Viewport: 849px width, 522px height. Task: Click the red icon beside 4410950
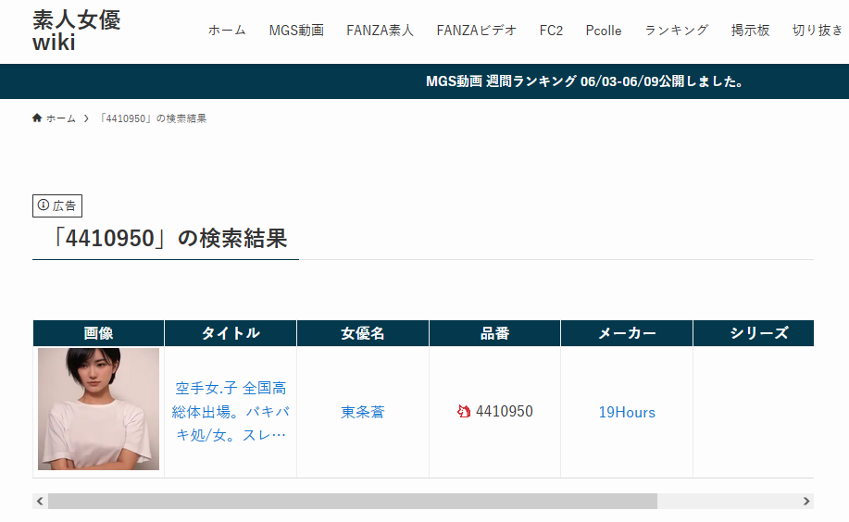click(x=464, y=412)
